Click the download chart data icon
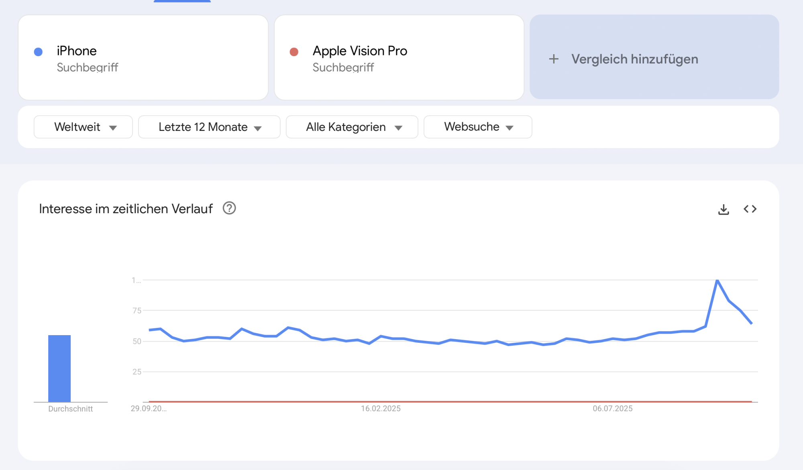 point(724,209)
